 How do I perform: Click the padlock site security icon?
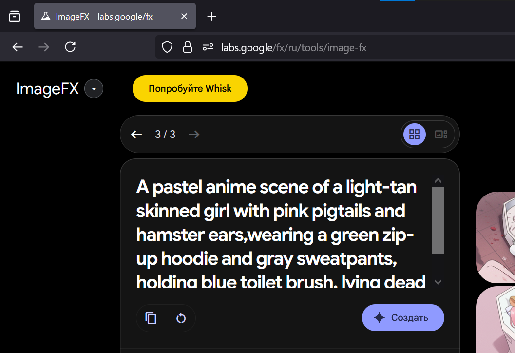[187, 47]
